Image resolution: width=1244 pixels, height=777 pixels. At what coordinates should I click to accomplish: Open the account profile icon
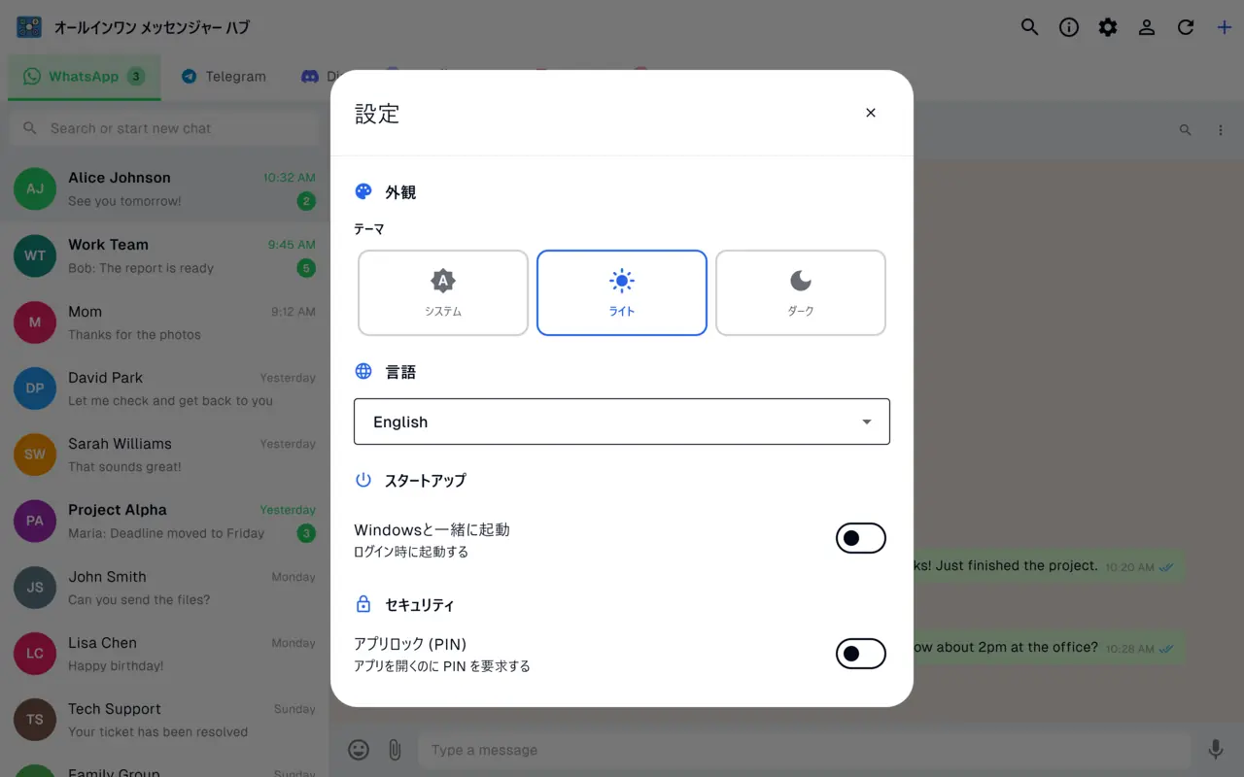[x=1147, y=27]
